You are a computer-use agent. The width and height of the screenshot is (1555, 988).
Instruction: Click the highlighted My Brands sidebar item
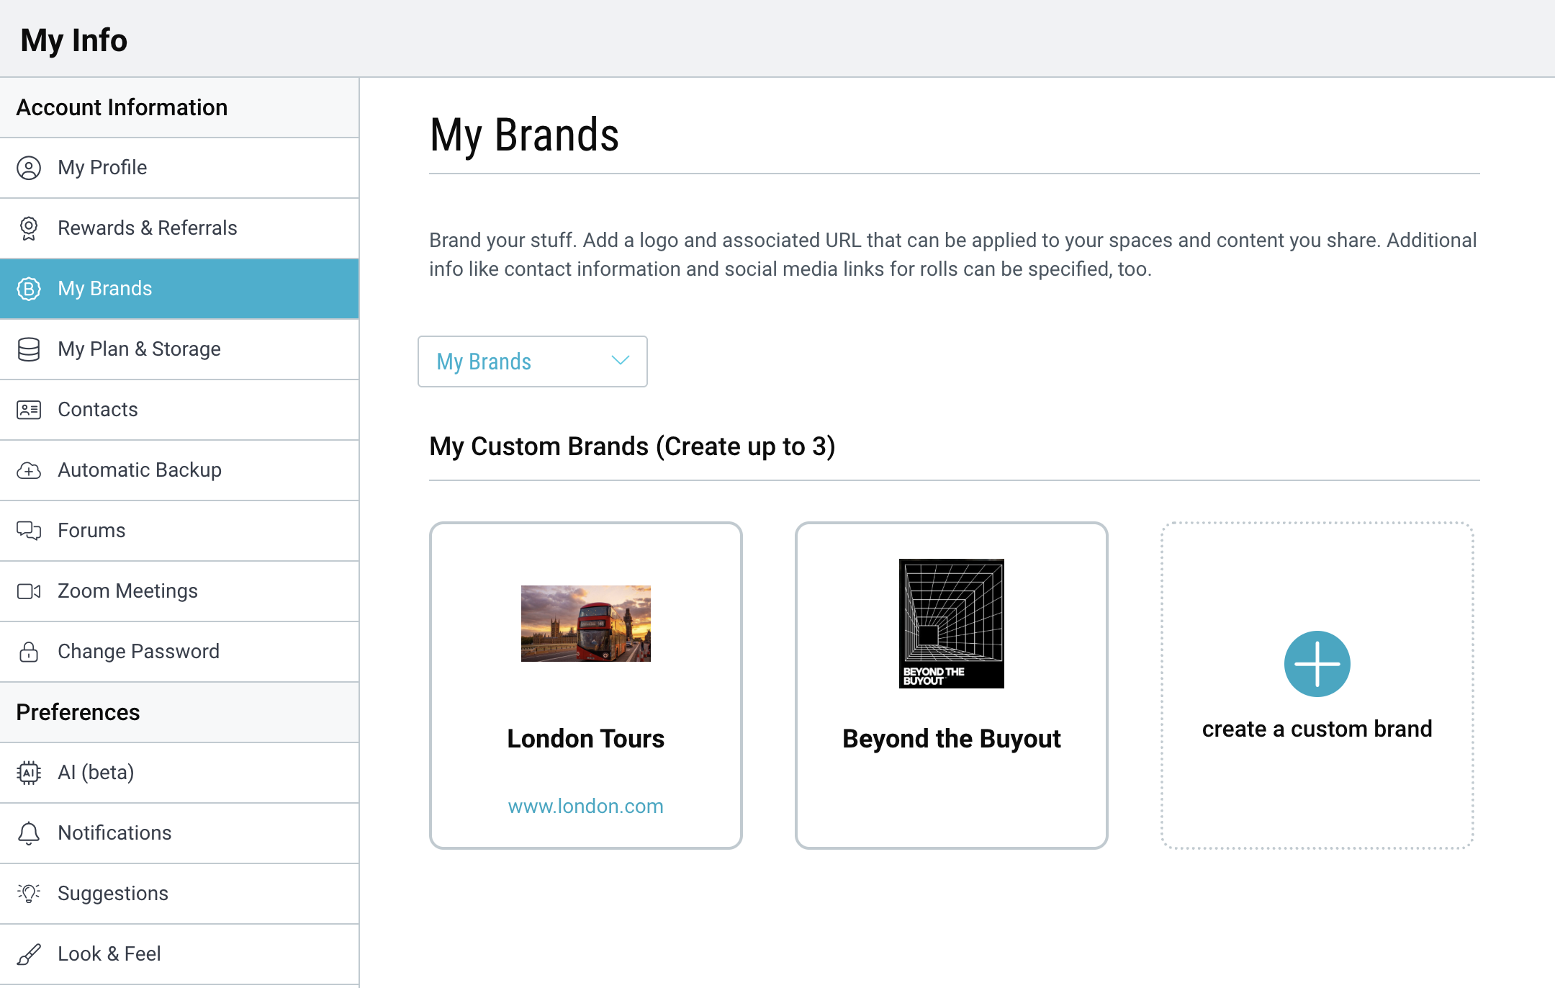(x=105, y=289)
